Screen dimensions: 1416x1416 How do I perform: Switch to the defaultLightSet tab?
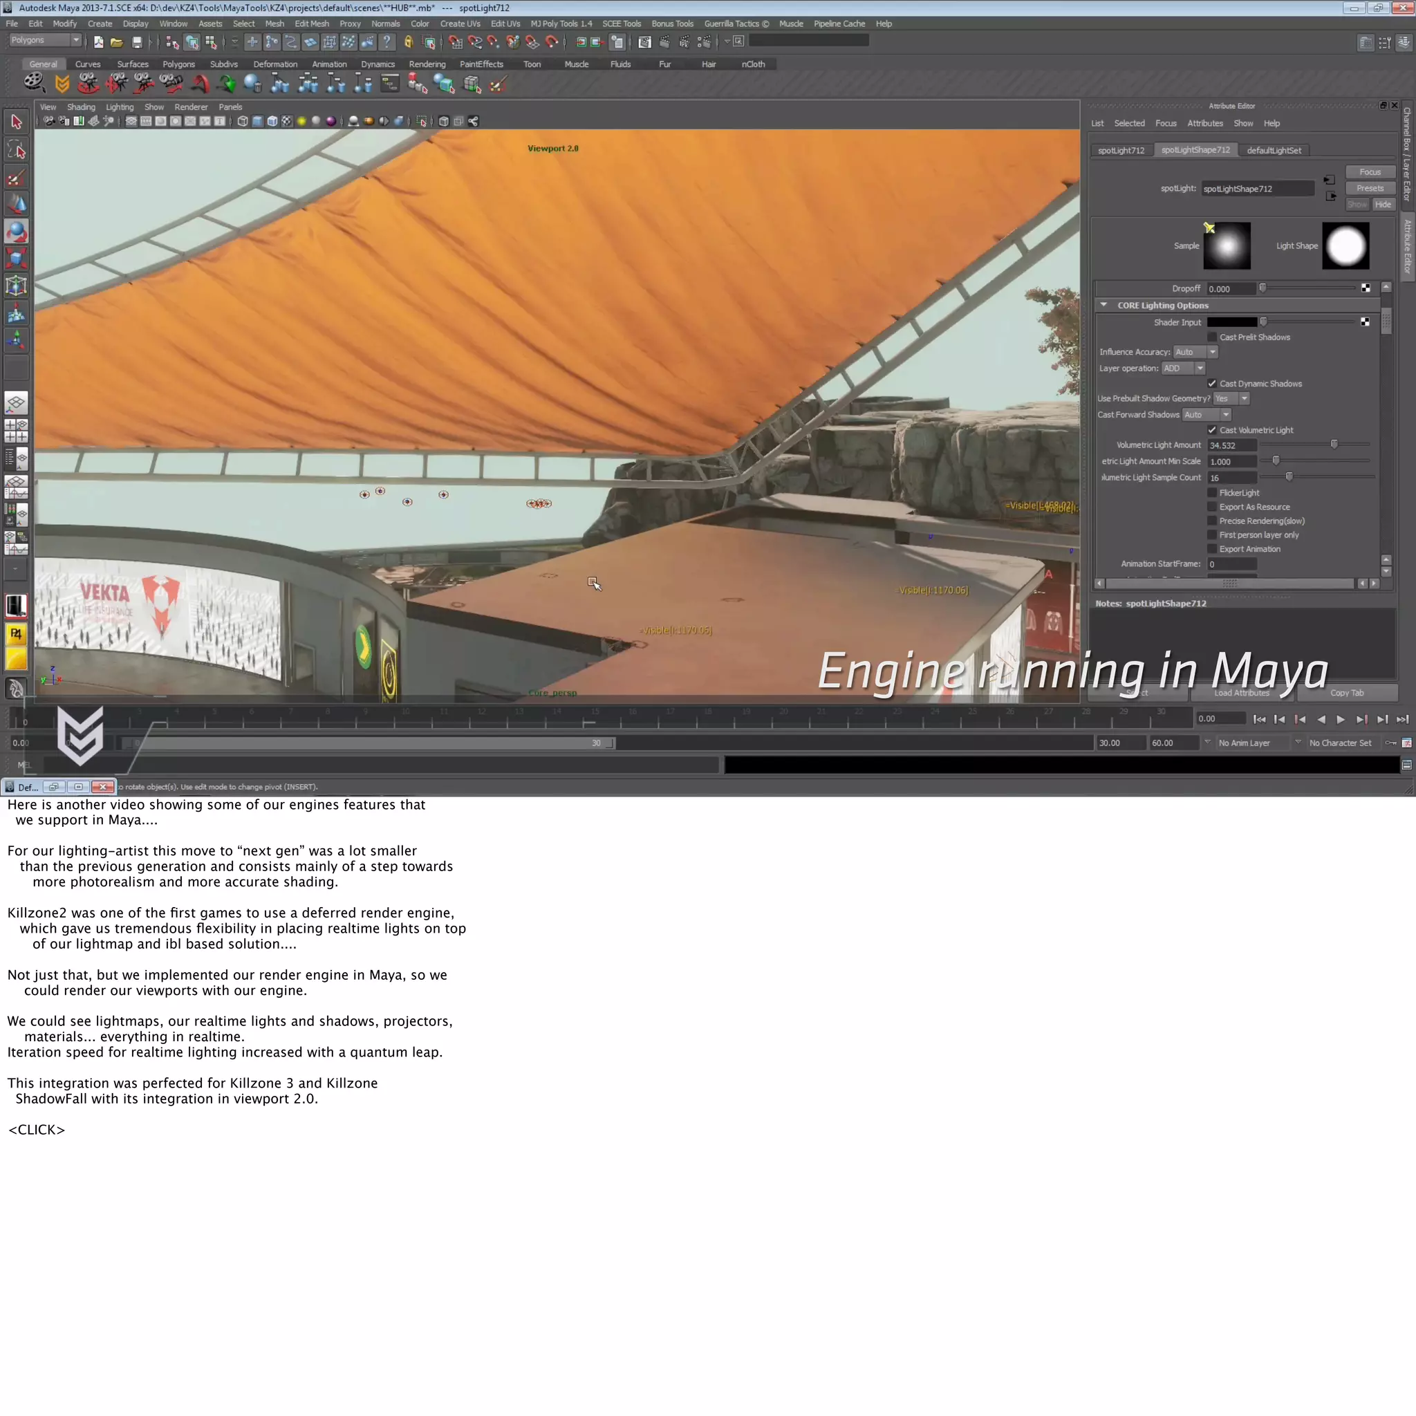coord(1274,150)
